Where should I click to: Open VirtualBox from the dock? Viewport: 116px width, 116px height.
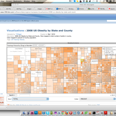tap(78, 113)
